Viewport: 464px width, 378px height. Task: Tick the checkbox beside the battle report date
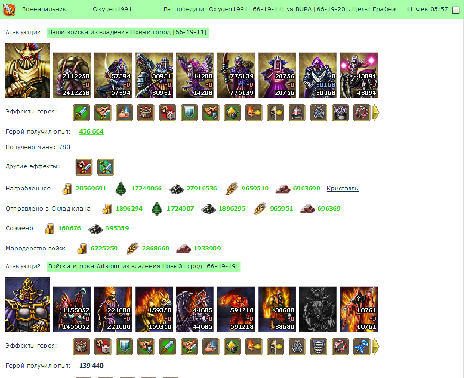(x=456, y=10)
